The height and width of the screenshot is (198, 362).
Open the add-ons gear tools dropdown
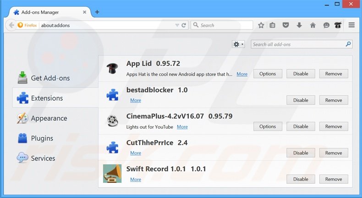(x=238, y=45)
